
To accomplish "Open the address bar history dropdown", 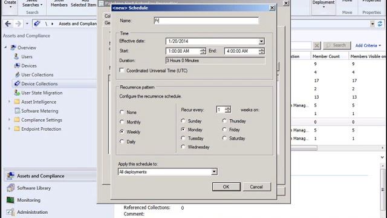I will click(372, 24).
